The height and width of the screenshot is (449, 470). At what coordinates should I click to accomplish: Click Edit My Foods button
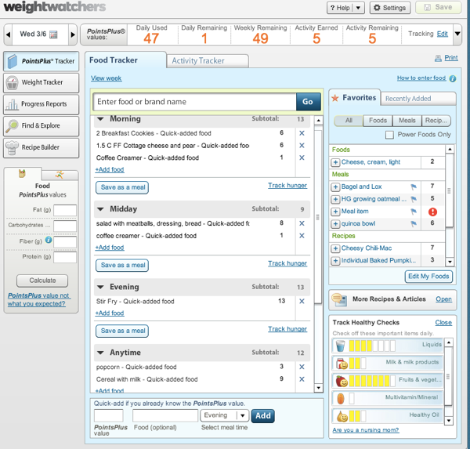click(428, 277)
